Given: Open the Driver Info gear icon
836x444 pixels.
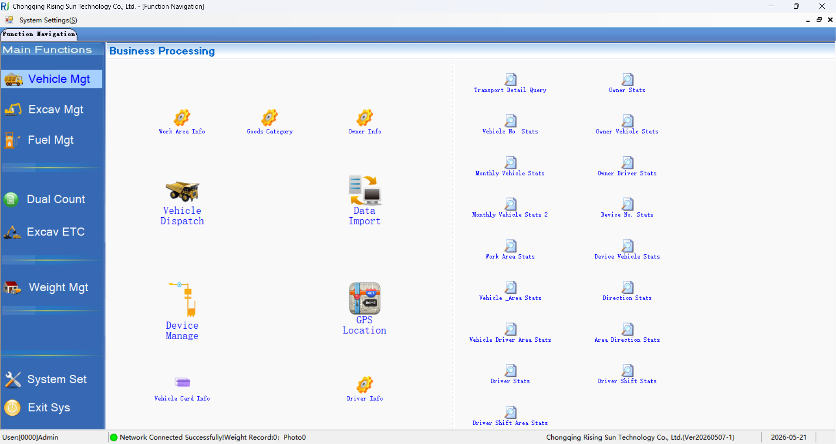Looking at the screenshot, I should 365,385.
